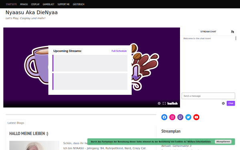Image resolution: width=240 pixels, height=150 pixels.
Task: Open the Cosplay menu item
Action: pos(35,4)
